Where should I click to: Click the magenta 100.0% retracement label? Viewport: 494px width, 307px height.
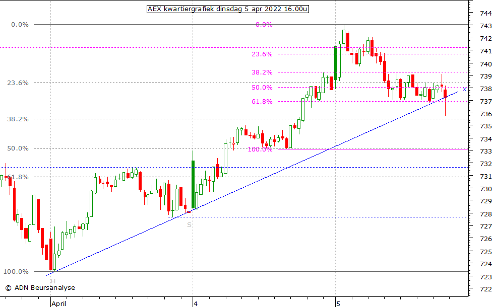(x=260, y=149)
